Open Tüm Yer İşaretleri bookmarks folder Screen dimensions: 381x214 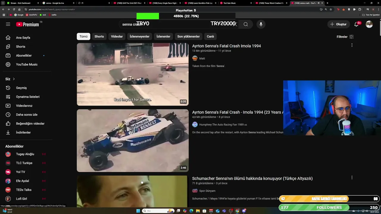pos(371,15)
